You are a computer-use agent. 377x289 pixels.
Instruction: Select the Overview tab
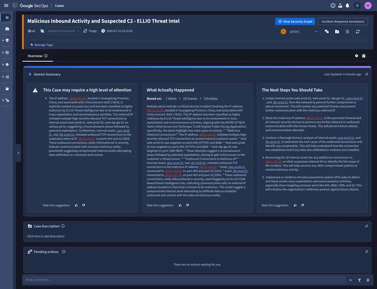click(38, 56)
